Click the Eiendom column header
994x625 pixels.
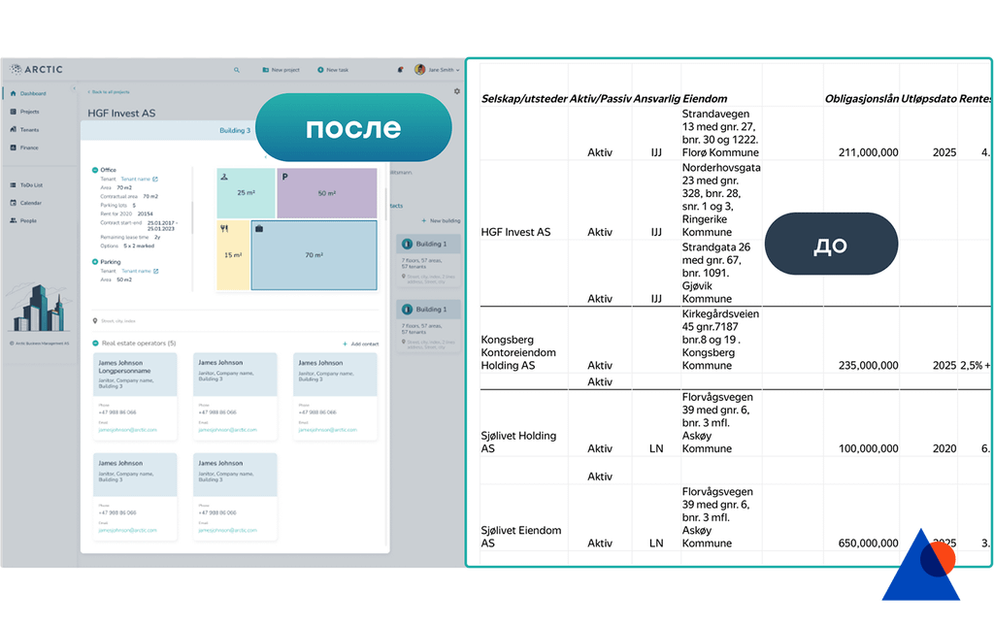[x=705, y=99]
